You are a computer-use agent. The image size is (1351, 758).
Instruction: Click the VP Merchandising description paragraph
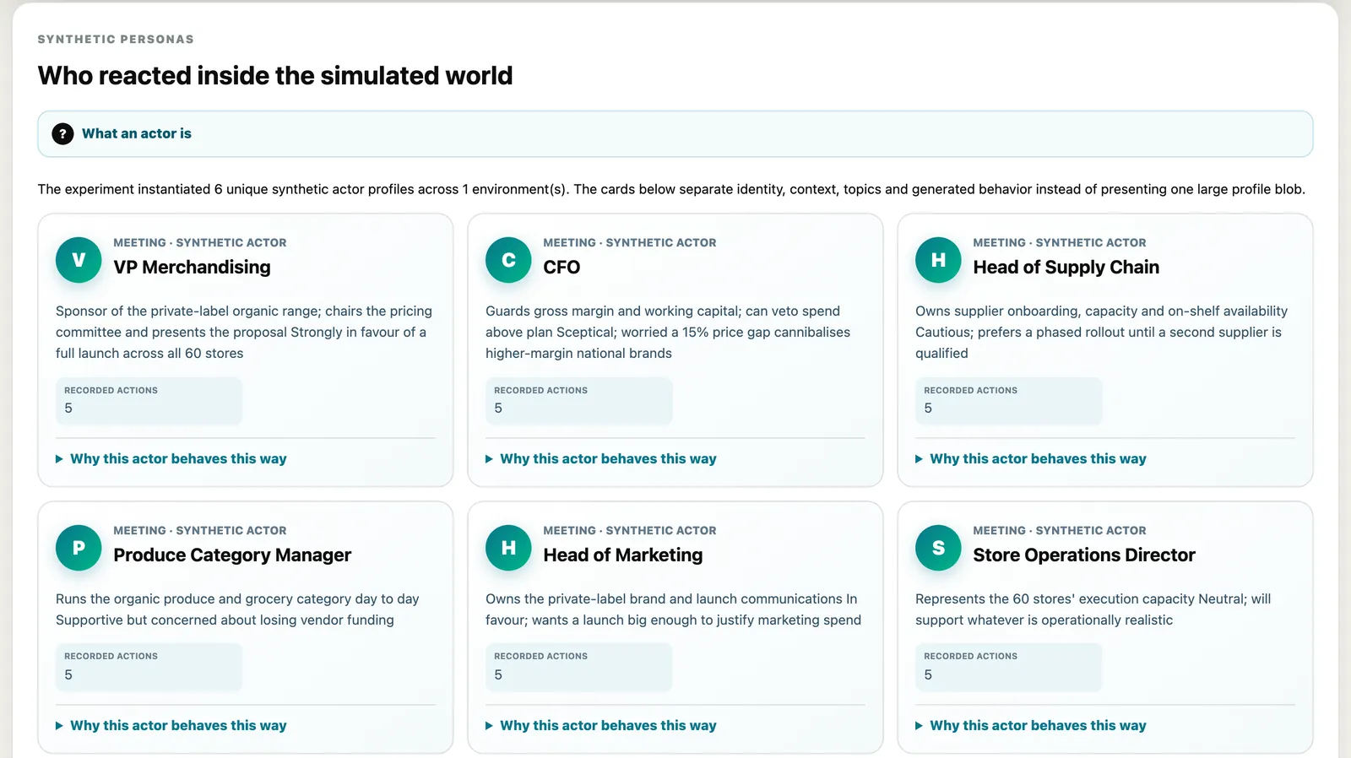(245, 333)
